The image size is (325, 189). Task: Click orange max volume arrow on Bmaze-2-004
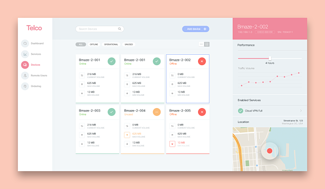point(127,135)
